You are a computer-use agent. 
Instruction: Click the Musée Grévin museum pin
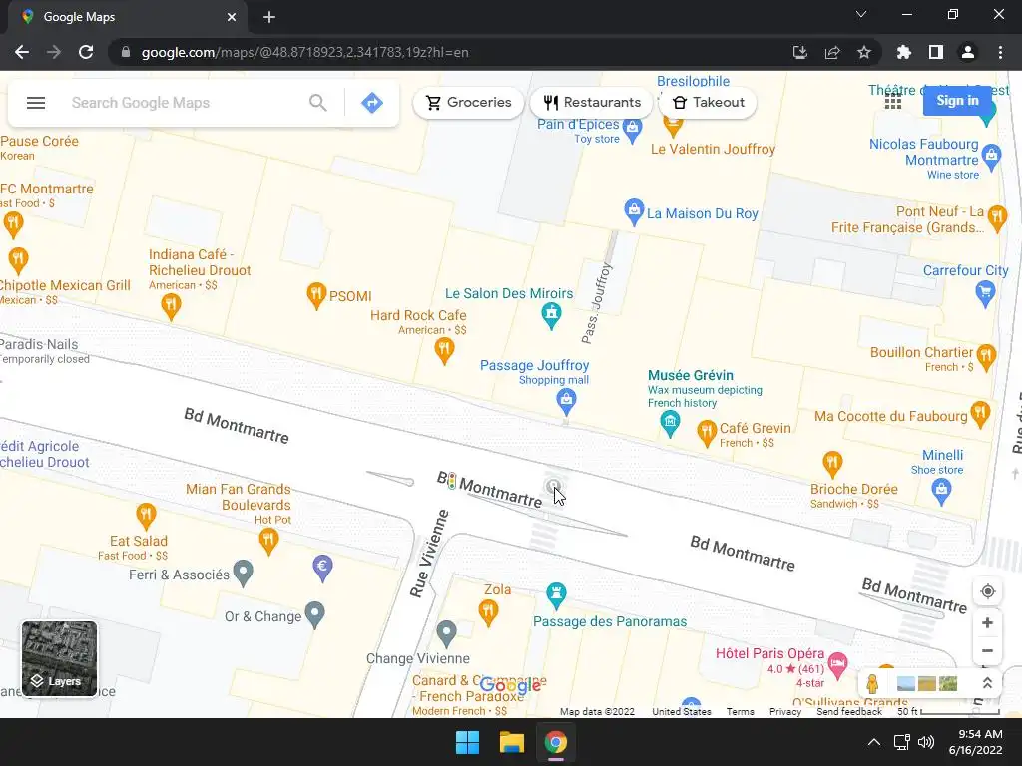pyautogui.click(x=670, y=424)
